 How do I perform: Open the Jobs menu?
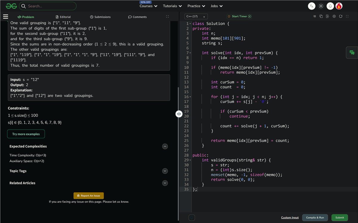[x=217, y=6]
